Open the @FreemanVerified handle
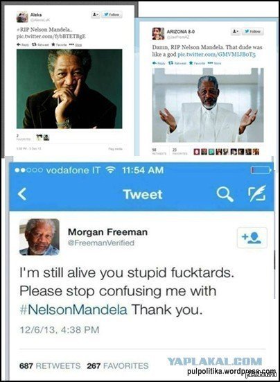The width and height of the screenshot is (280, 382). click(101, 243)
